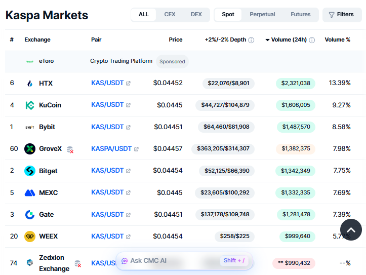Open external link icon for HTX pair
Screen dimensions: 366x275
pyautogui.click(x=128, y=84)
